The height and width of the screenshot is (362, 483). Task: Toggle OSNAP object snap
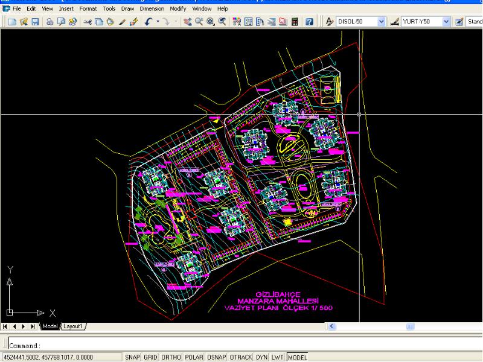[217, 357]
